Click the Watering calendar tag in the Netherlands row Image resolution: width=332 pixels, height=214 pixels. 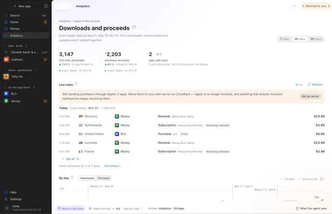218,125
